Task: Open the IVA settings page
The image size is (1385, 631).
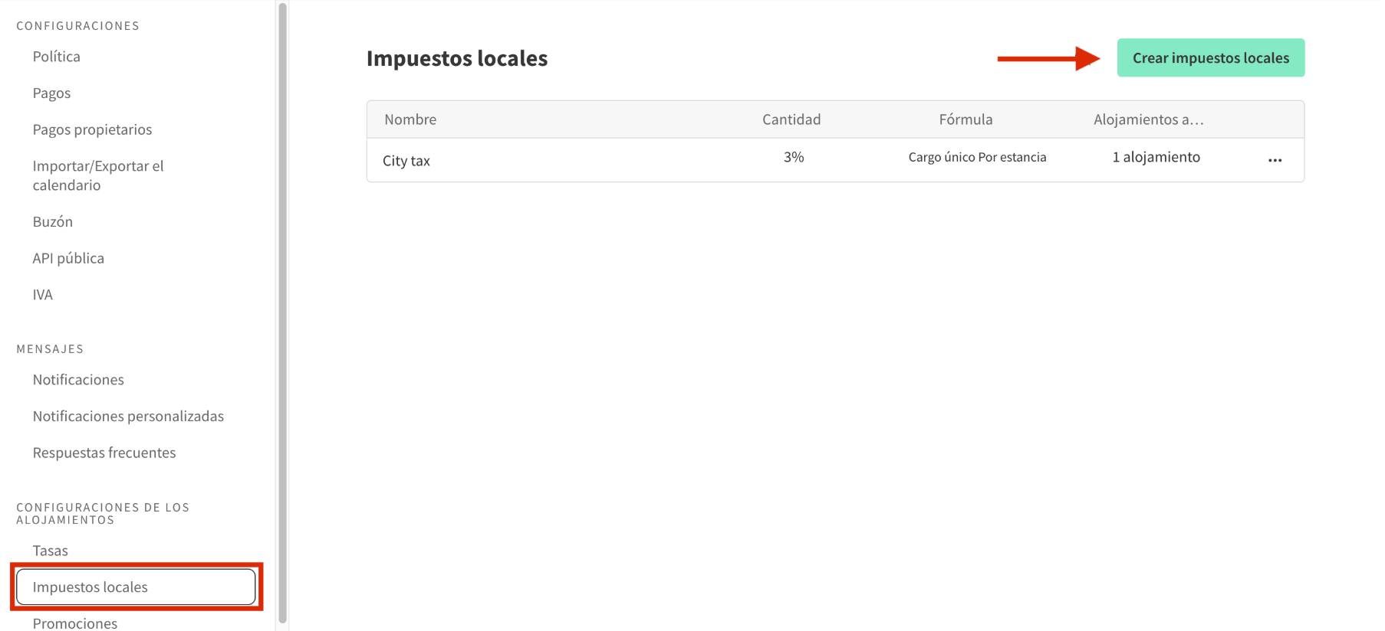Action: tap(42, 294)
